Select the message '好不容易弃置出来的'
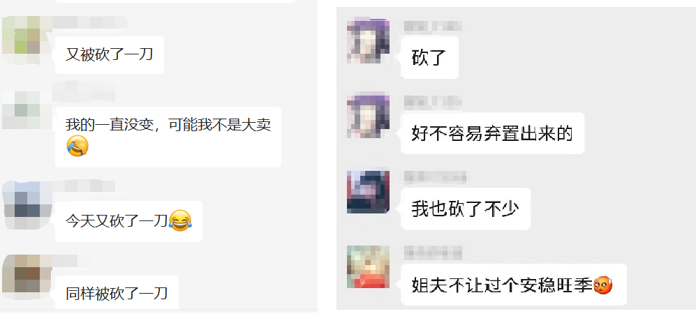This screenshot has height=316, width=696. click(x=492, y=133)
